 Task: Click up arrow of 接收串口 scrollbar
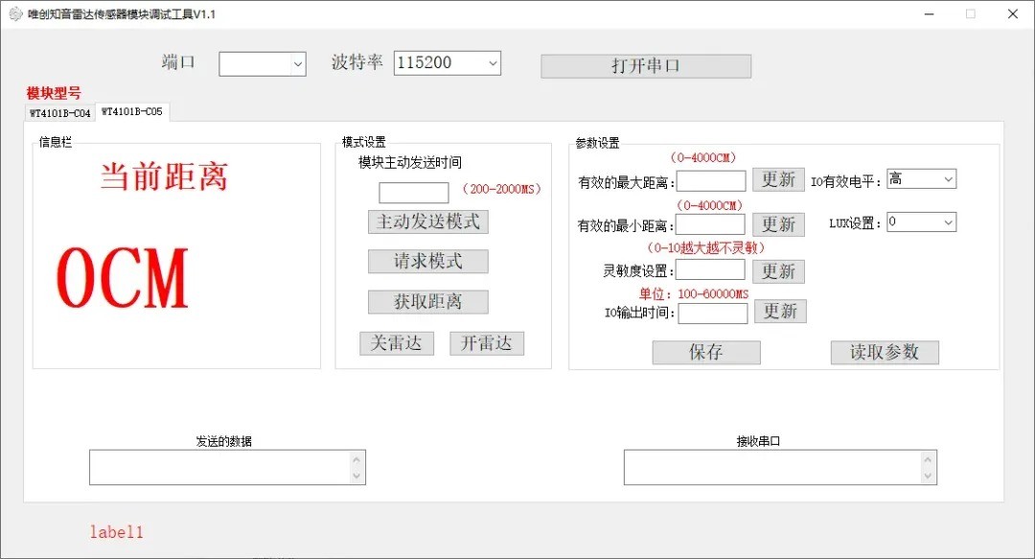click(x=928, y=460)
